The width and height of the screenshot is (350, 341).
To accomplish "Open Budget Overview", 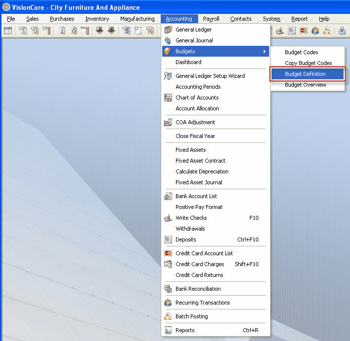I will coord(308,85).
